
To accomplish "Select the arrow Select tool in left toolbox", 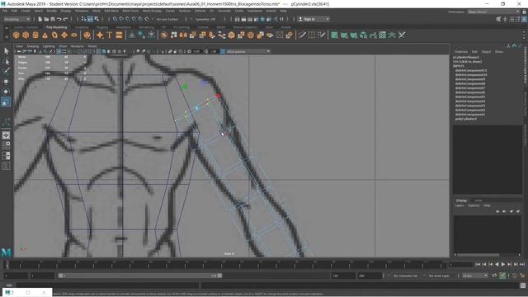I will pyautogui.click(x=7, y=51).
